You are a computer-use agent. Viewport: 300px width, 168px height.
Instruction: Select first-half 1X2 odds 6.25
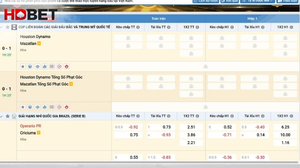[285, 127]
